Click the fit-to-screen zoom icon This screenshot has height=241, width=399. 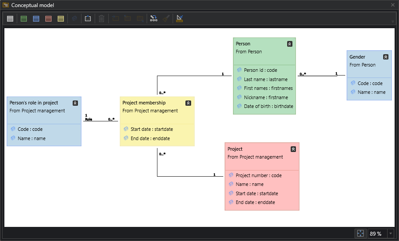pos(360,234)
